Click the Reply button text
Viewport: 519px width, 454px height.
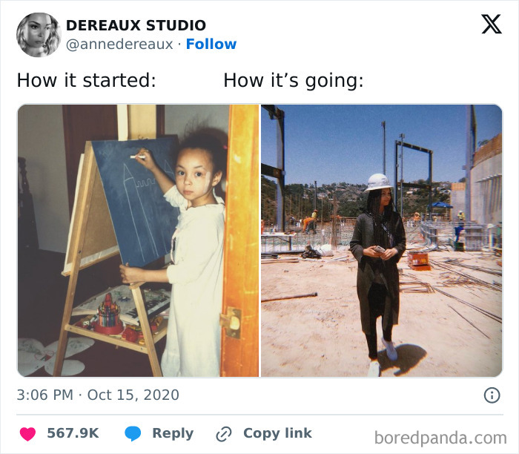pos(173,433)
